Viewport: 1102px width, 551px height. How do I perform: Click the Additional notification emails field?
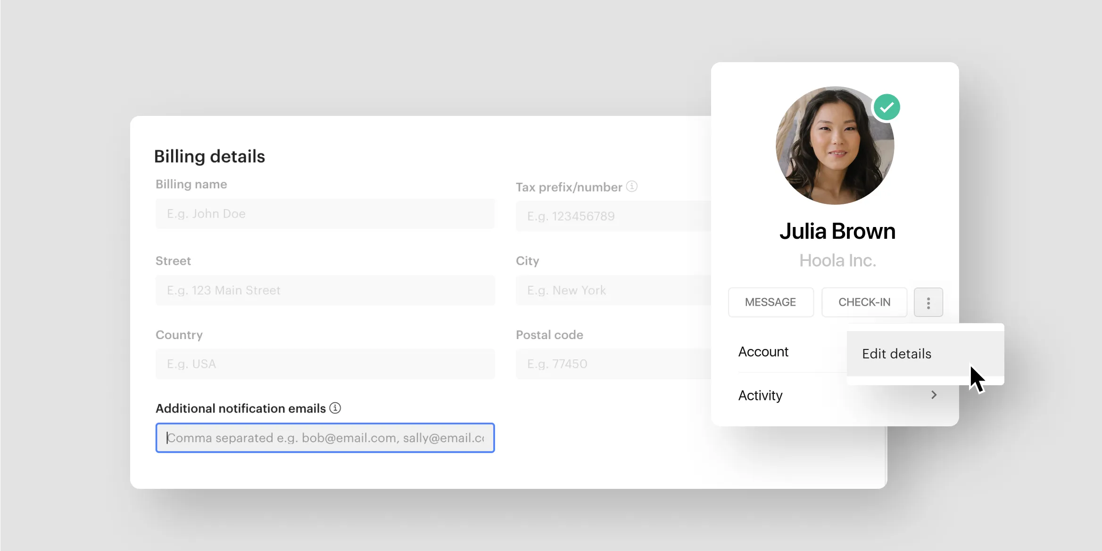point(325,438)
